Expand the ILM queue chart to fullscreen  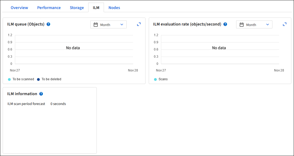(139, 24)
